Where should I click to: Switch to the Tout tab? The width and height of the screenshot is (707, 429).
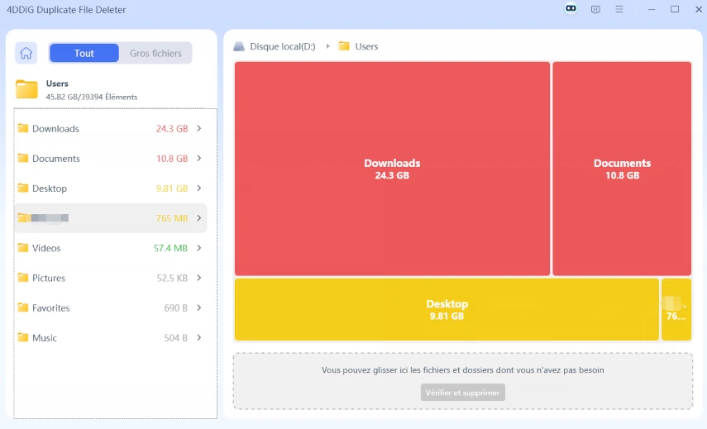coord(84,53)
